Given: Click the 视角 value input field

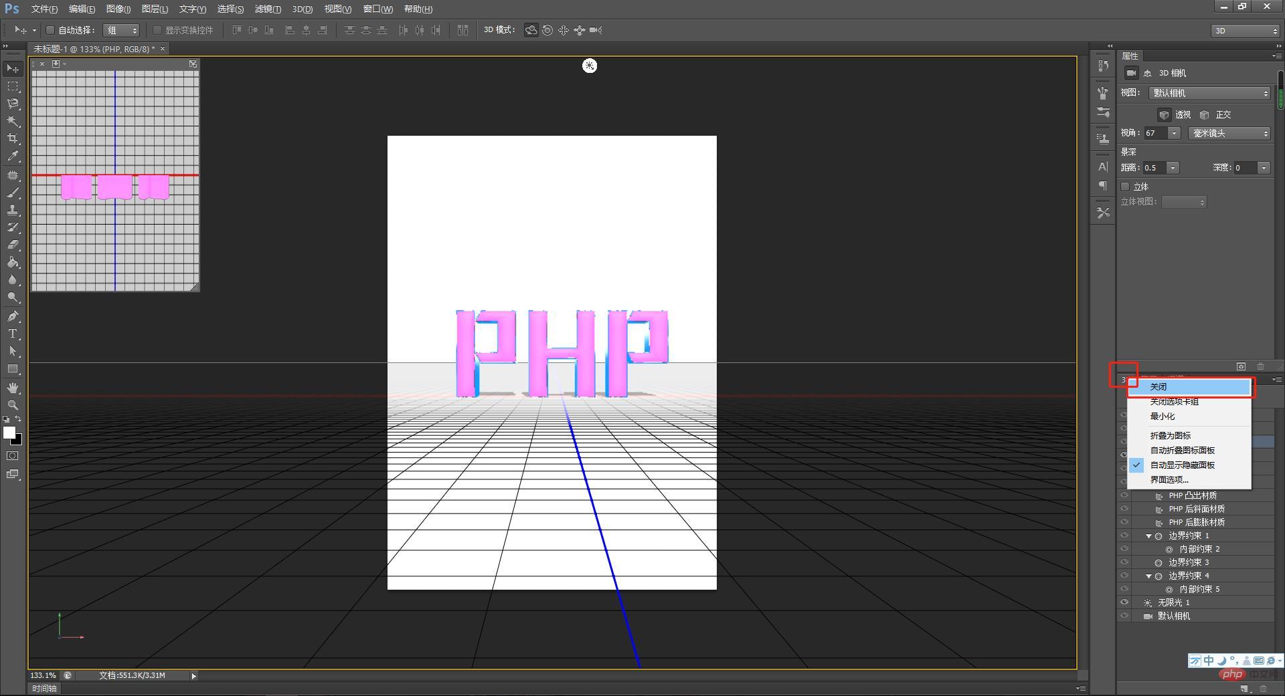Looking at the screenshot, I should [1155, 133].
